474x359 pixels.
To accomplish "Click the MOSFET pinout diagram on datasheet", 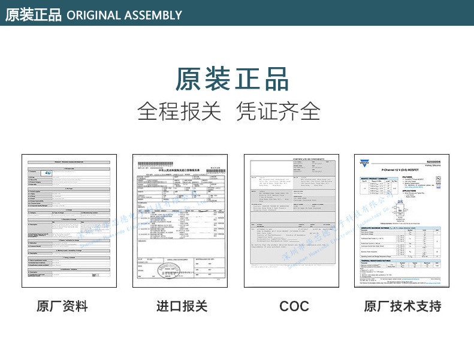I will coord(400,210).
